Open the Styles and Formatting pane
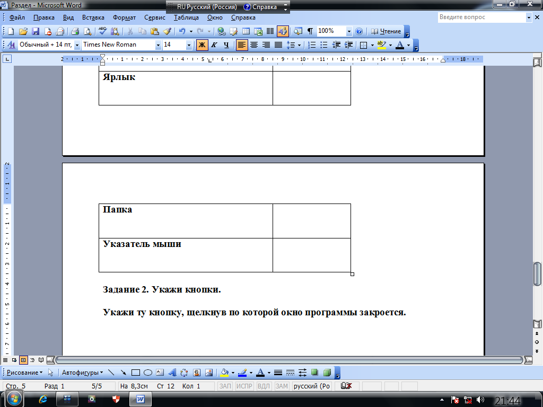Screen dimensions: 543x407 click(x=11, y=45)
